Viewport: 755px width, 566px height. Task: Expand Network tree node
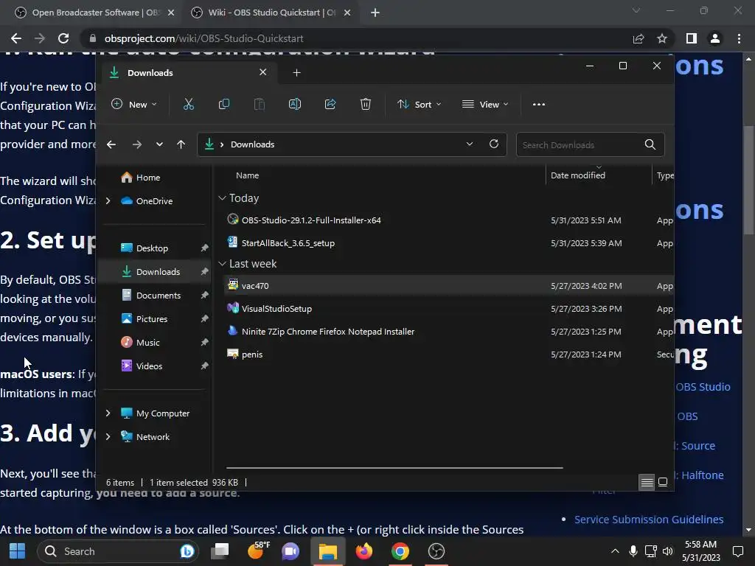[x=108, y=436]
